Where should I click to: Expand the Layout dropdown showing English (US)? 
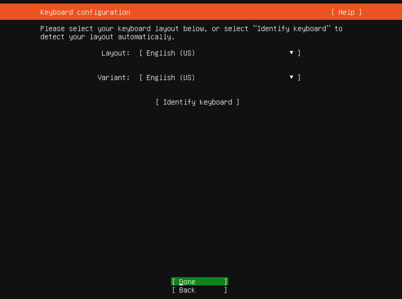(x=220, y=53)
